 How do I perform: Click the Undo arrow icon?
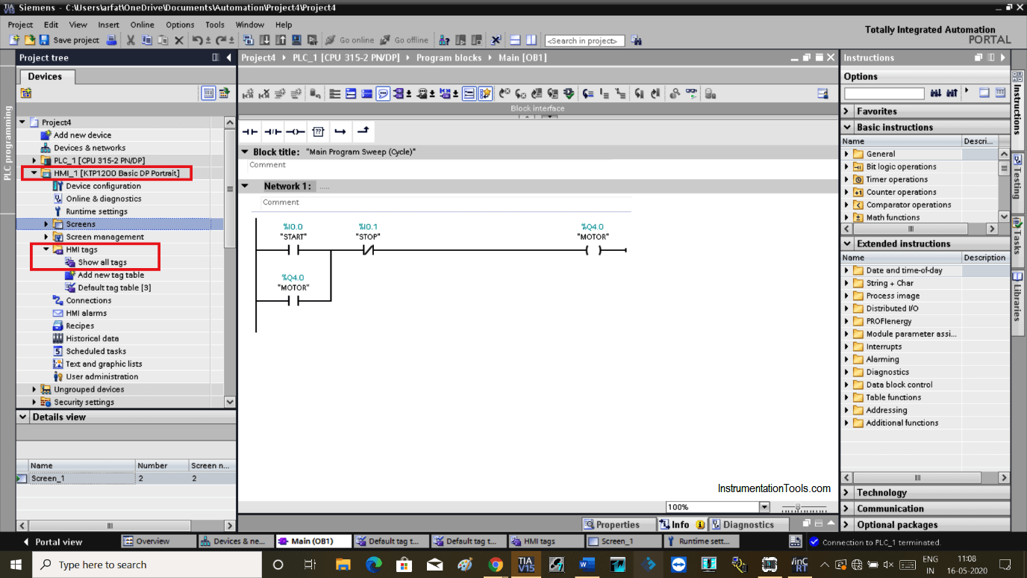(197, 40)
